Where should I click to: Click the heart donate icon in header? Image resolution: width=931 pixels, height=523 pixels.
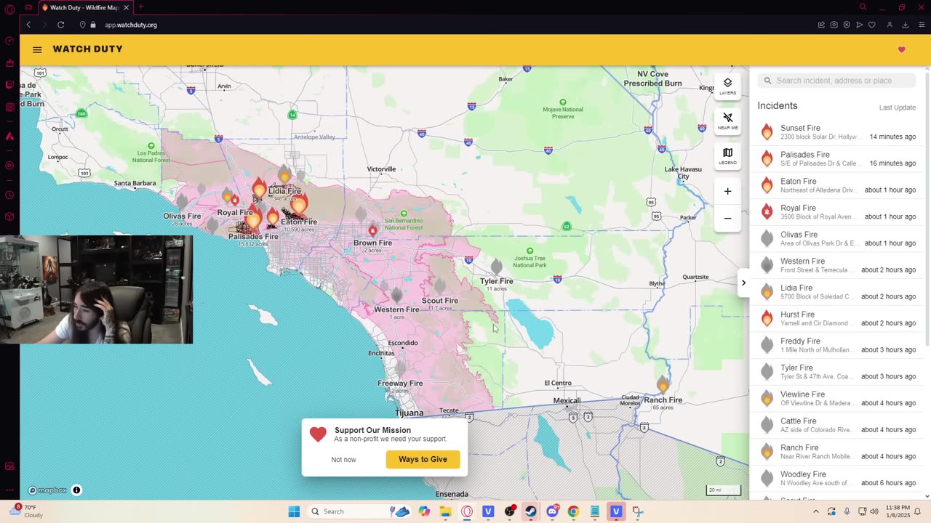pos(901,49)
